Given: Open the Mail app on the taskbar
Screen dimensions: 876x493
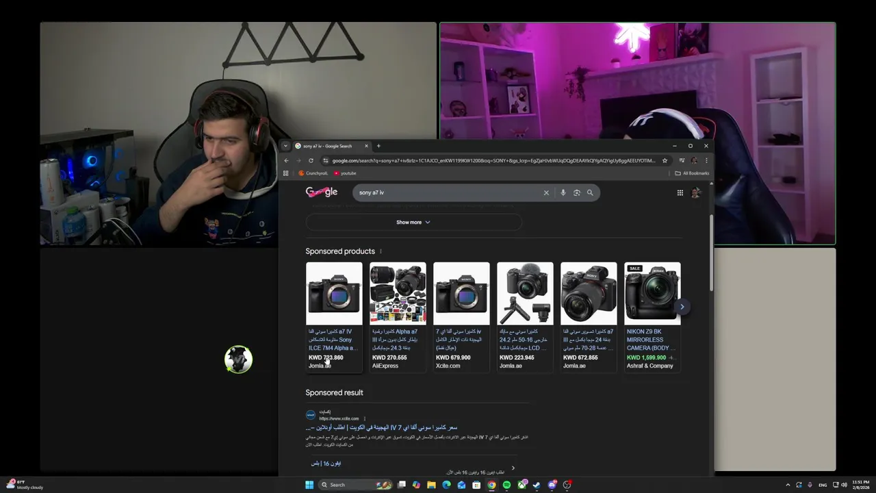Looking at the screenshot, I should click(x=461, y=485).
